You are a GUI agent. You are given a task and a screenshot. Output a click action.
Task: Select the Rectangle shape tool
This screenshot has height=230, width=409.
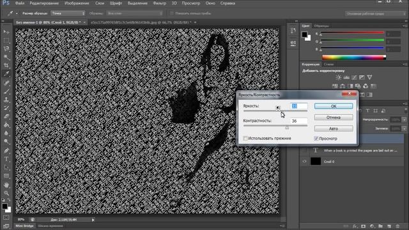point(6,176)
